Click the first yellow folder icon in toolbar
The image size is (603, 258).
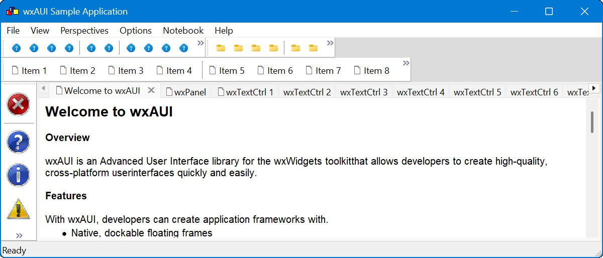click(x=221, y=48)
